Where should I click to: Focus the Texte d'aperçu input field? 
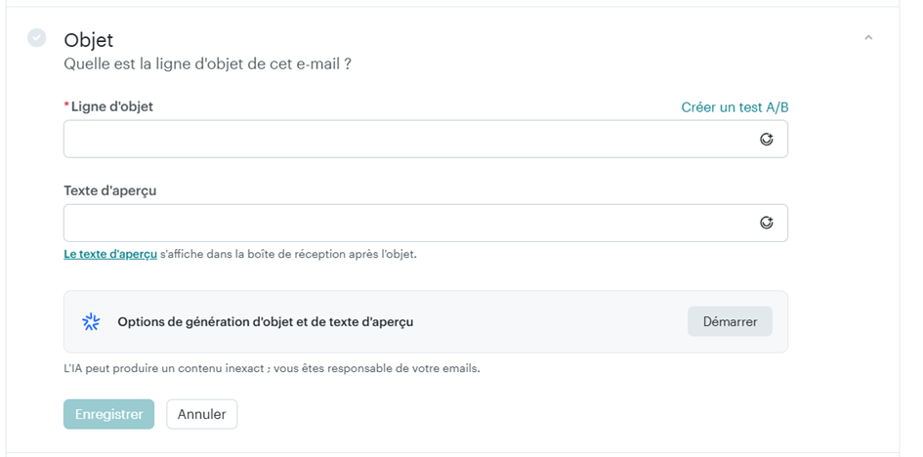[410, 223]
